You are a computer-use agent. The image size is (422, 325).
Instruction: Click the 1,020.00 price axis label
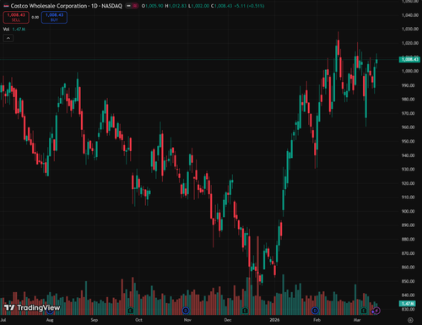pyautogui.click(x=410, y=43)
